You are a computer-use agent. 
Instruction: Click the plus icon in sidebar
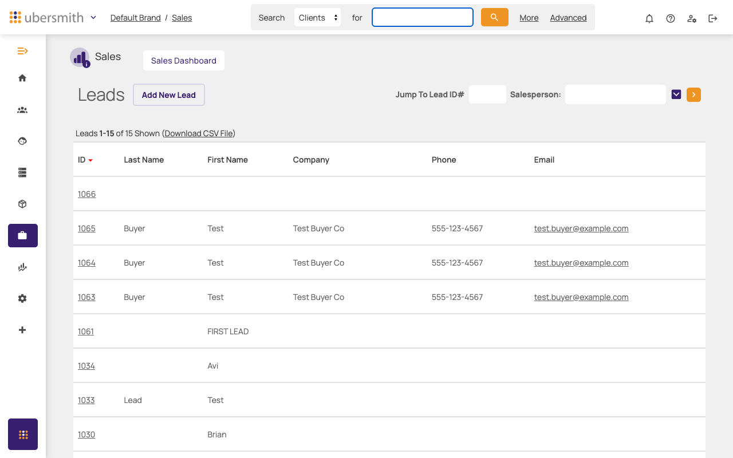[22, 330]
